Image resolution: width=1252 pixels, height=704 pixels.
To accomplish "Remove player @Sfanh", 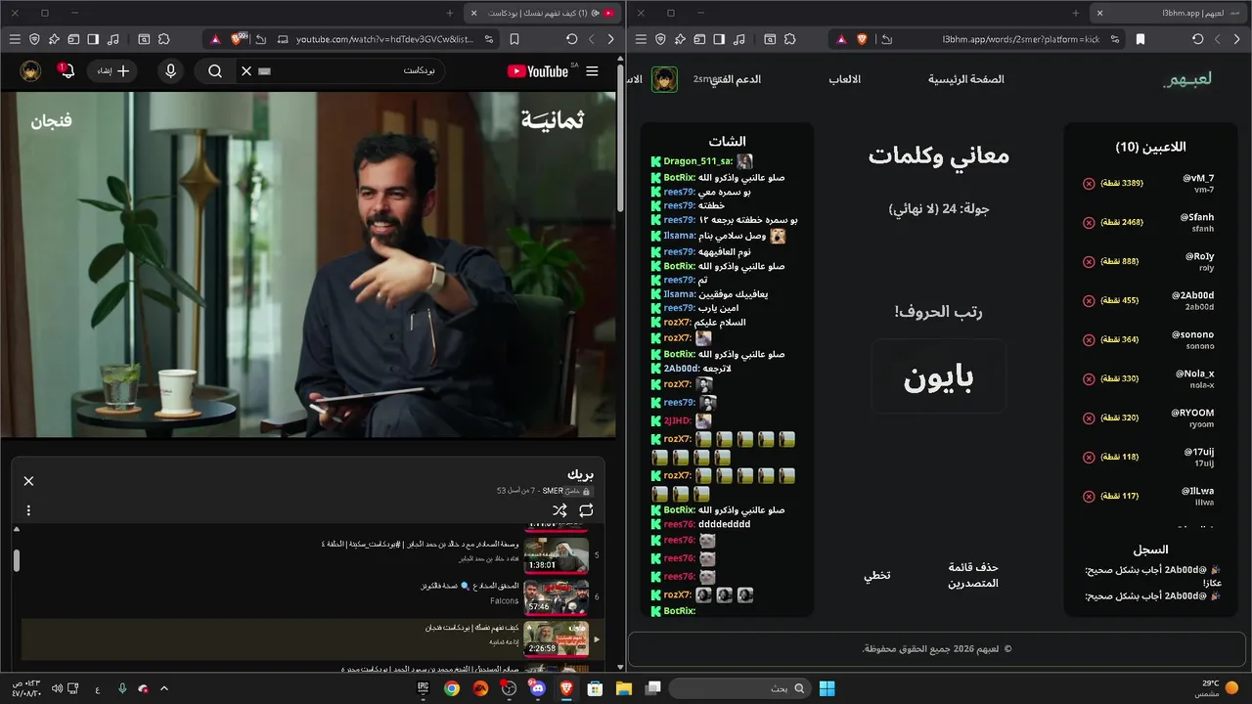I will pyautogui.click(x=1089, y=222).
